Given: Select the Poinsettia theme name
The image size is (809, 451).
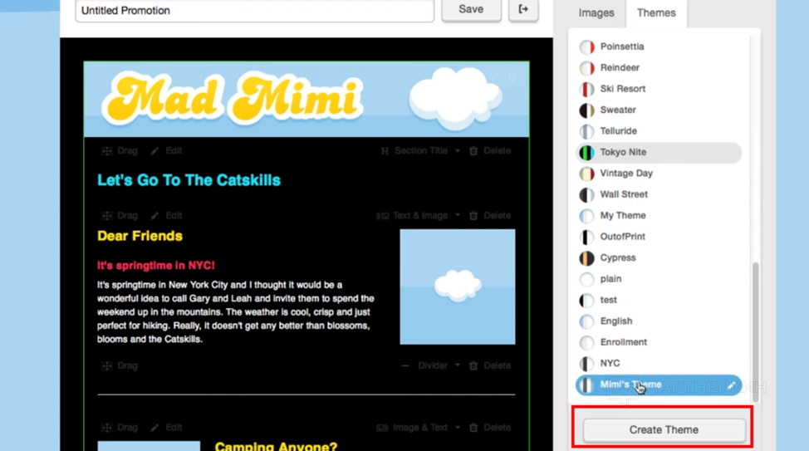Looking at the screenshot, I should pyautogui.click(x=622, y=47).
